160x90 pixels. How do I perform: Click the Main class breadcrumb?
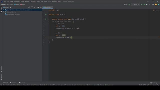pos(16,4)
